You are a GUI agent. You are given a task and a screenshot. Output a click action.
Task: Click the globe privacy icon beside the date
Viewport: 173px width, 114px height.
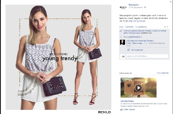[x=145, y=7]
